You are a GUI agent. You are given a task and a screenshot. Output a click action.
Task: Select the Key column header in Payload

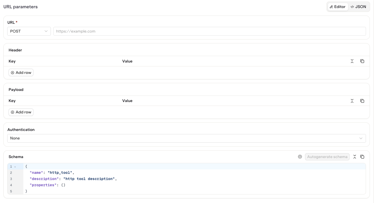[x=12, y=100]
